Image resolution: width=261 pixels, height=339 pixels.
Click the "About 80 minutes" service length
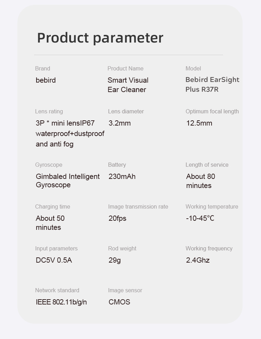coord(200,181)
